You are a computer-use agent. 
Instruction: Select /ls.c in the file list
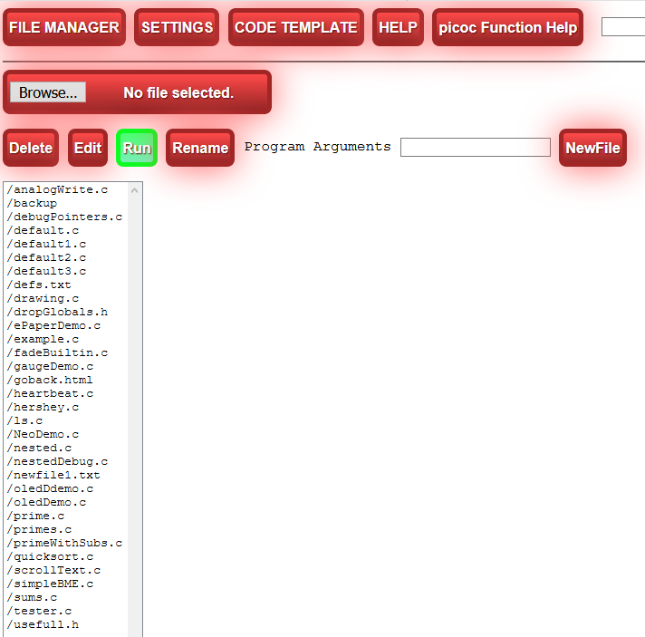click(66, 420)
